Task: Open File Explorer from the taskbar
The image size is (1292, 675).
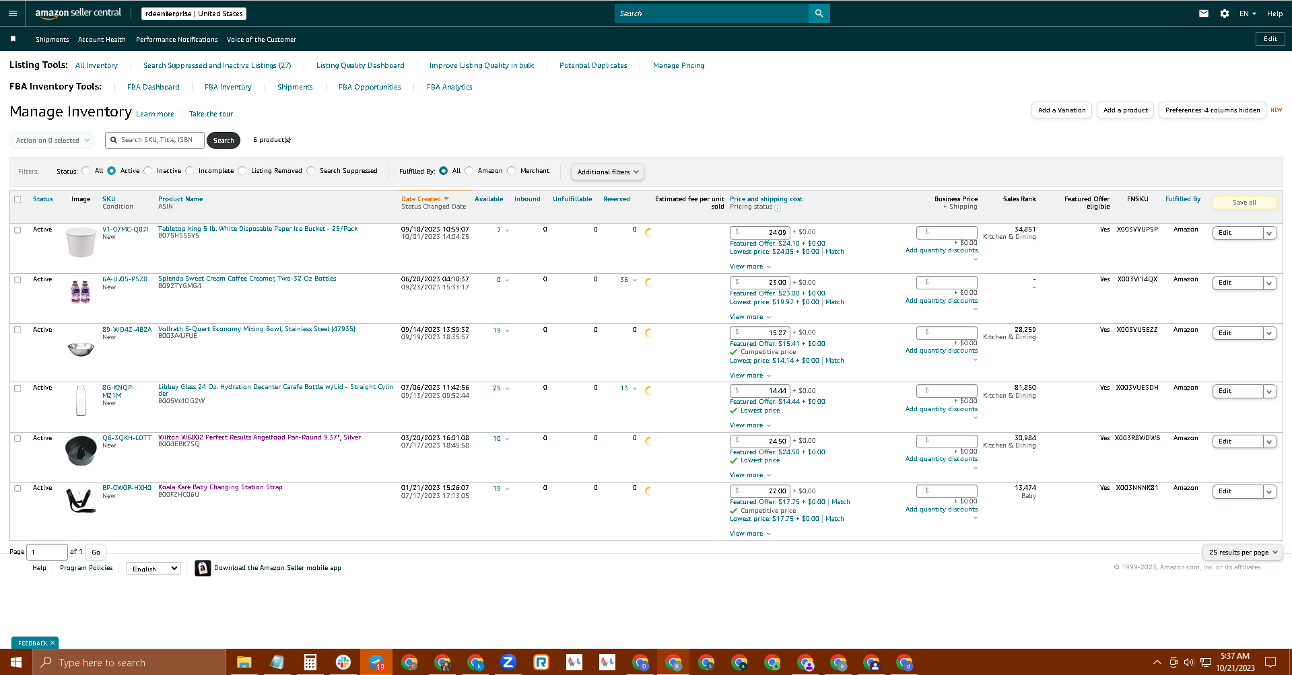Action: pos(244,662)
